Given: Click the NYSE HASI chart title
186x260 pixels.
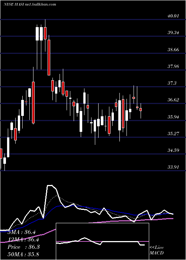Looking at the screenshot, I should (30, 4).
